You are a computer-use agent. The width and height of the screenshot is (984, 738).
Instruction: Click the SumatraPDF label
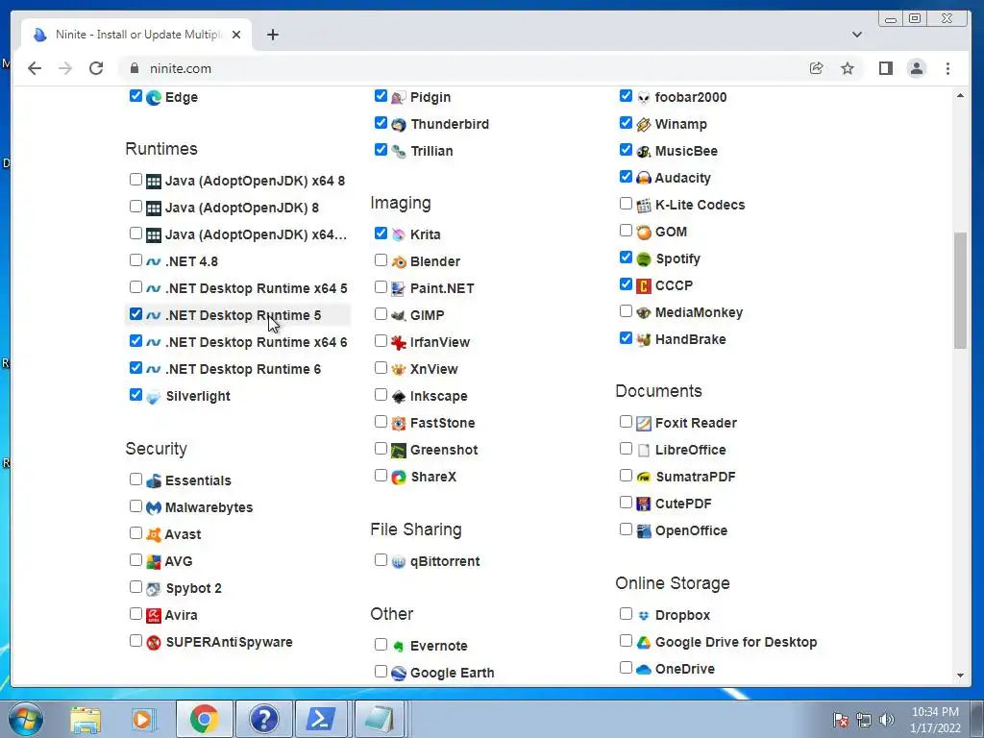(x=696, y=478)
